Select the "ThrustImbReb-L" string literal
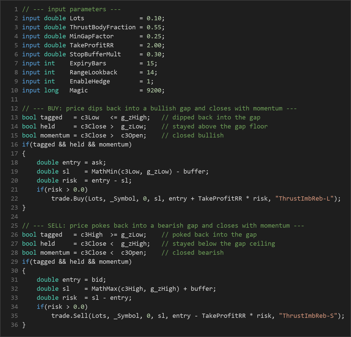Screen dimensions: 351x337 click(x=305, y=199)
